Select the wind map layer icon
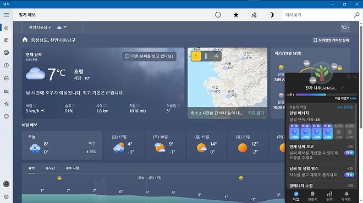363x203 pixels. (216, 56)
